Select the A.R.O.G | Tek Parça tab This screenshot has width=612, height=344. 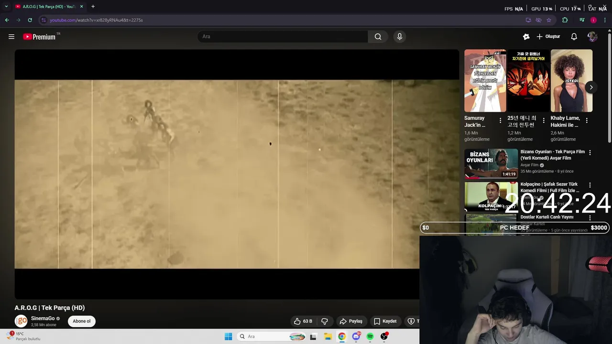[x=48, y=7]
